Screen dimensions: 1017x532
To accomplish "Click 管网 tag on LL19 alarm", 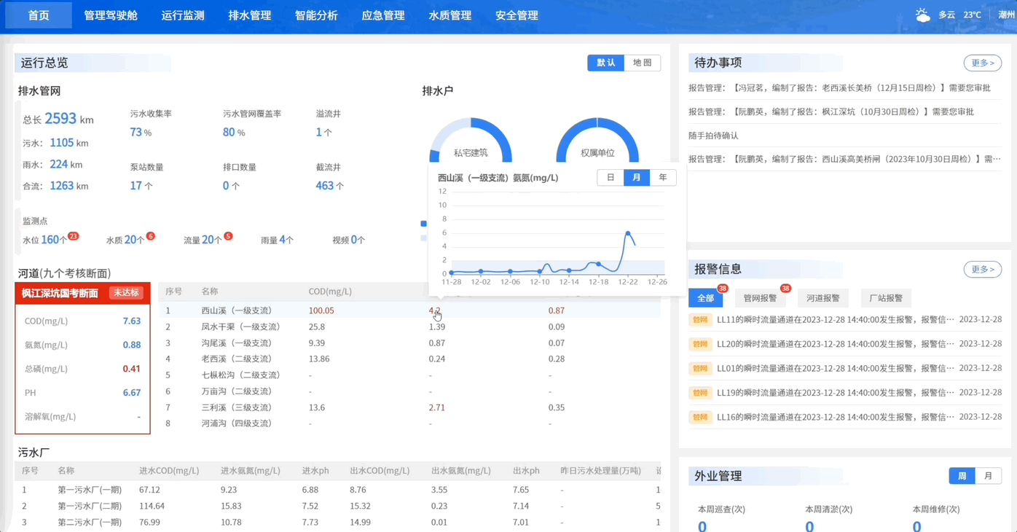I will coord(700,393).
